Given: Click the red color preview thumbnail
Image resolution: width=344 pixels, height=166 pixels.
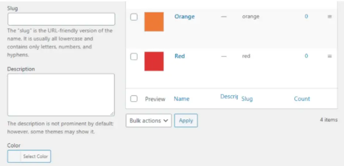Looking at the screenshot, I should click(154, 61).
